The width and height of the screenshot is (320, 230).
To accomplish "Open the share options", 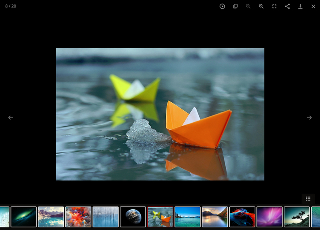I will point(287,6).
